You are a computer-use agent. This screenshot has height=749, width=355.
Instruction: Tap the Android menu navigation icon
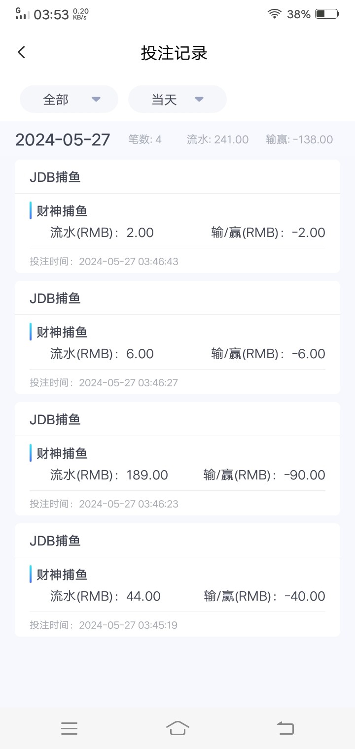tap(69, 728)
